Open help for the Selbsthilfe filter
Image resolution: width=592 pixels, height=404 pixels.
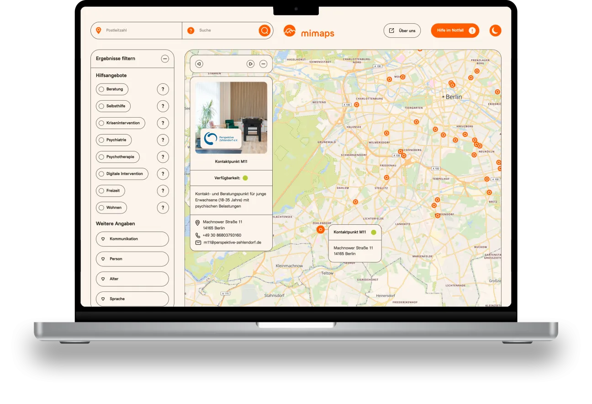point(163,106)
